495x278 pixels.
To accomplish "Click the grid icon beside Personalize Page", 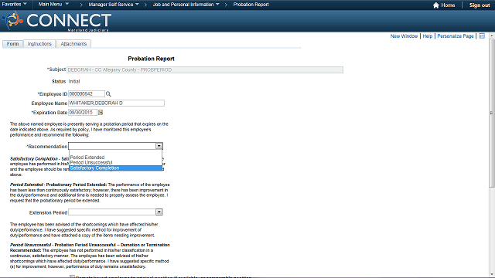I will (482, 36).
